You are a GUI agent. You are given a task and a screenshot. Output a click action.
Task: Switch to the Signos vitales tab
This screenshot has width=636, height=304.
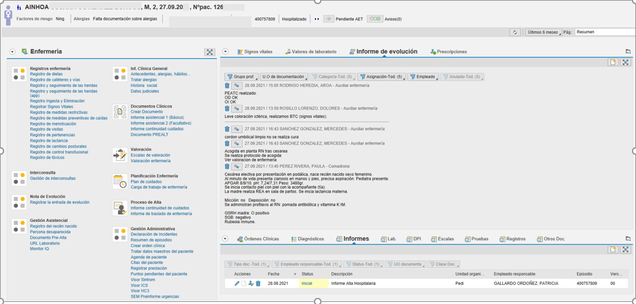click(255, 52)
